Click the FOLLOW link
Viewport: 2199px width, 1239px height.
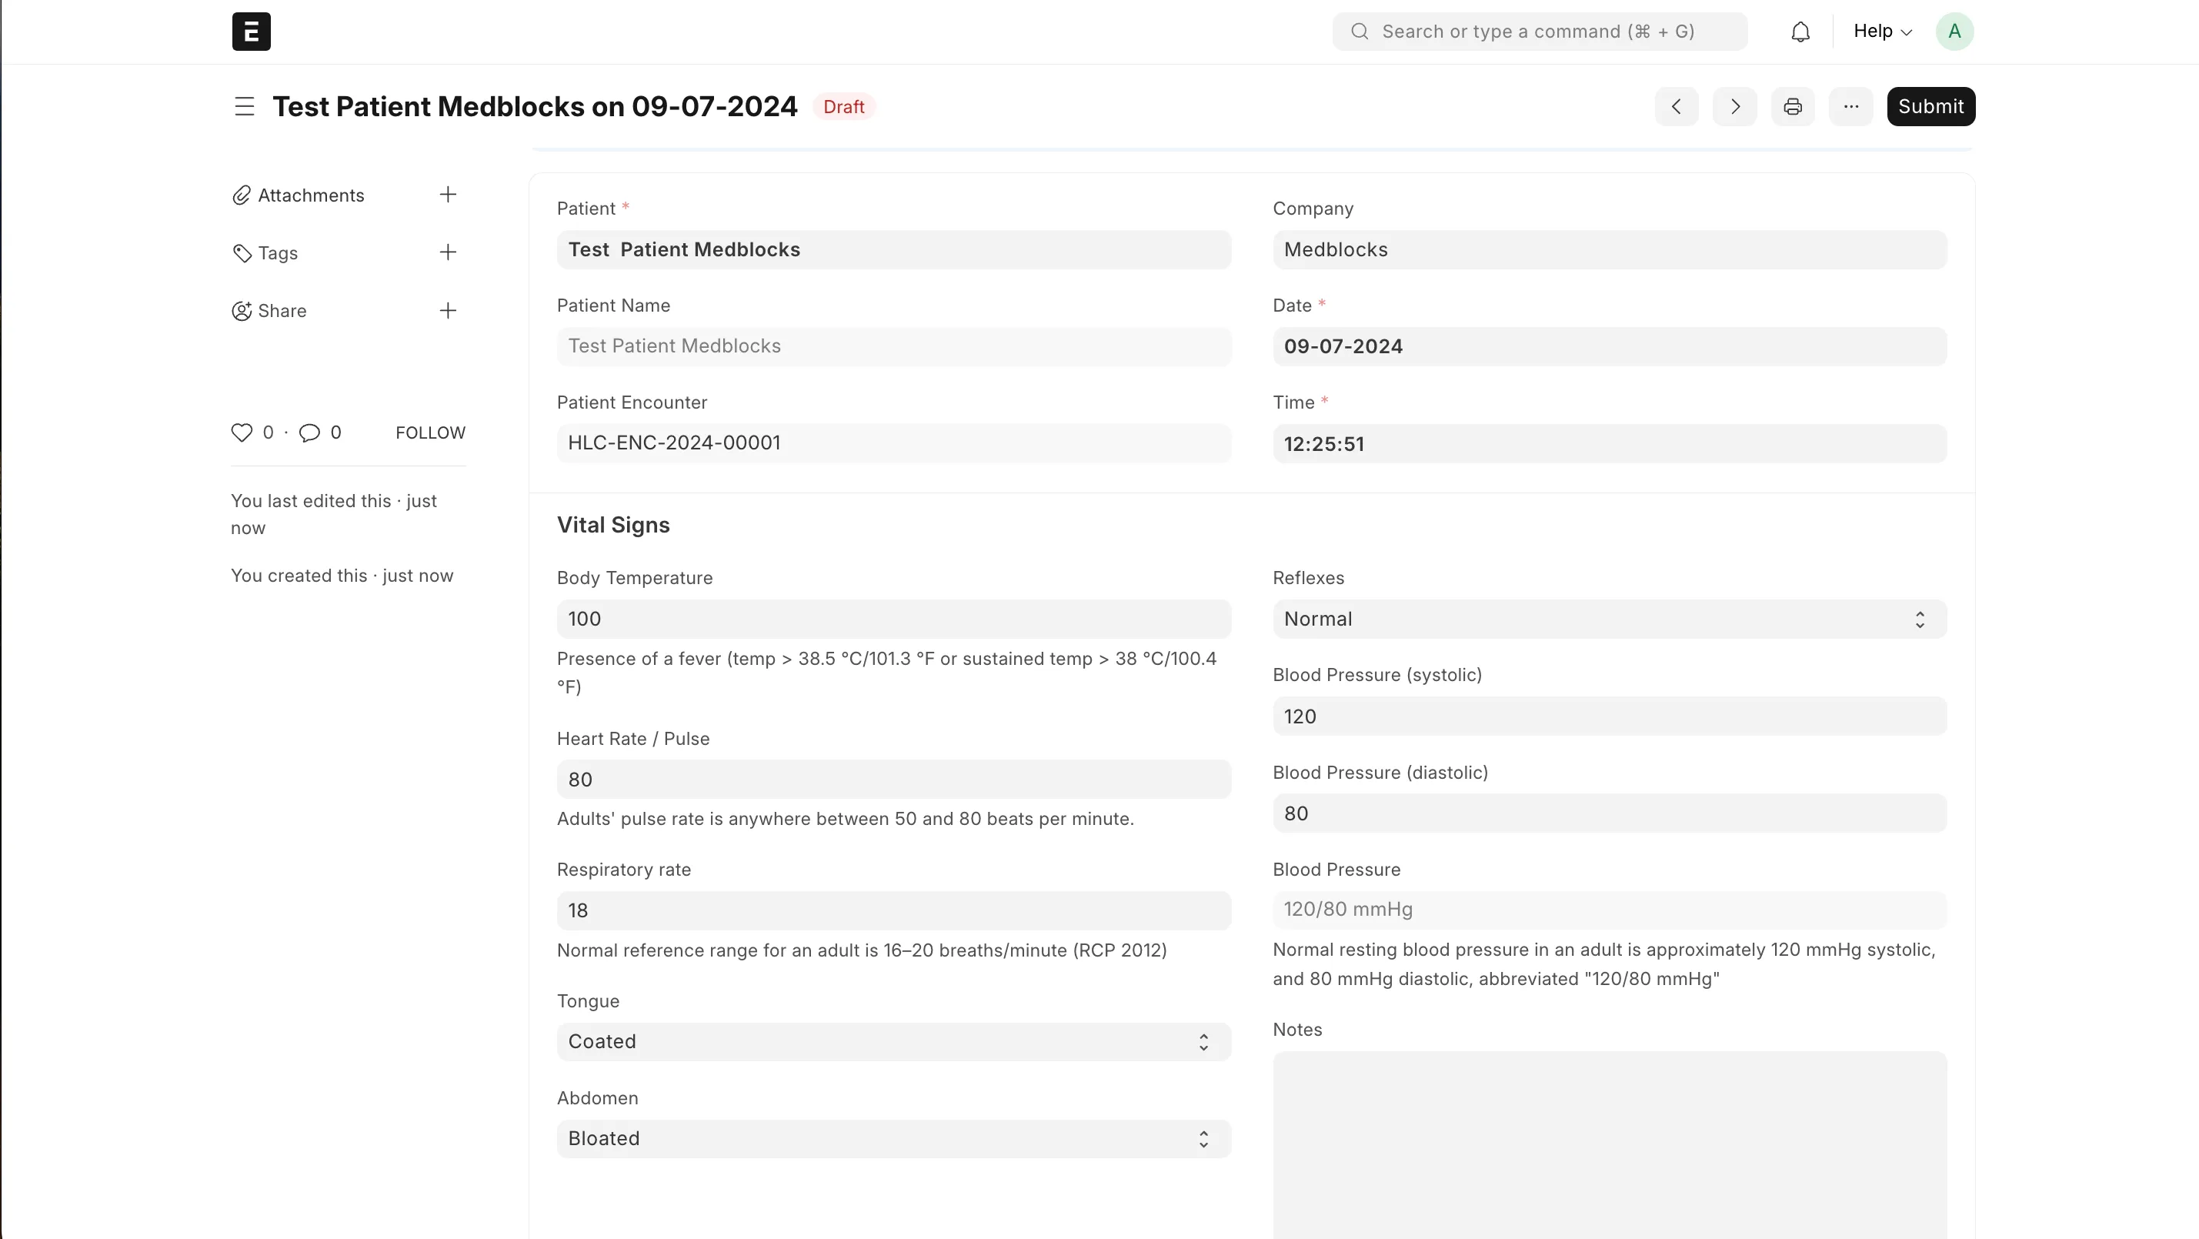[430, 433]
